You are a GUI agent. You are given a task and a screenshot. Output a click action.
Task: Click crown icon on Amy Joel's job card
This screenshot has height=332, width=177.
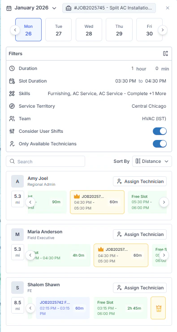(77, 196)
